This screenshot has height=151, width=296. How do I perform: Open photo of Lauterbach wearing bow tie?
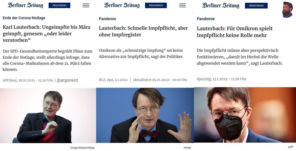tap(145, 115)
